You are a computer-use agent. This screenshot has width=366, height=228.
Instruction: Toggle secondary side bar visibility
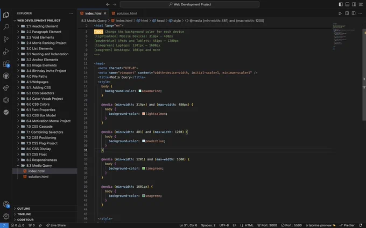point(354,4)
